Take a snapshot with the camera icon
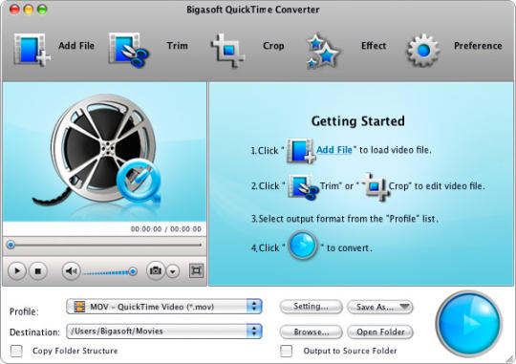 pyautogui.click(x=156, y=271)
